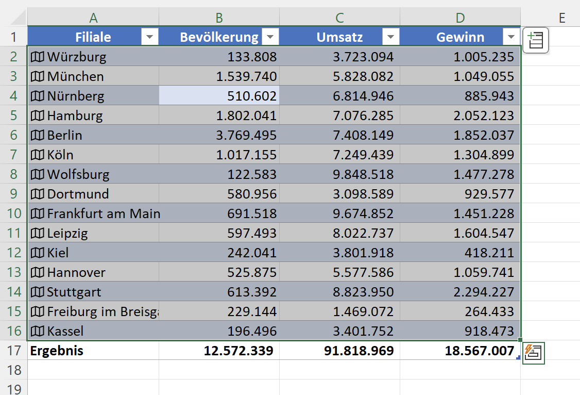The width and height of the screenshot is (580, 395).
Task: Select row 1 header
Action: [x=13, y=37]
